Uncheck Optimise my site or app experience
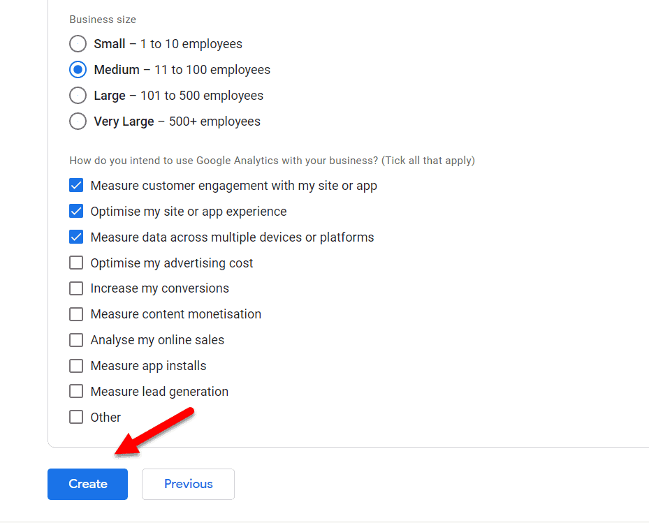This screenshot has height=523, width=649. pos(76,211)
